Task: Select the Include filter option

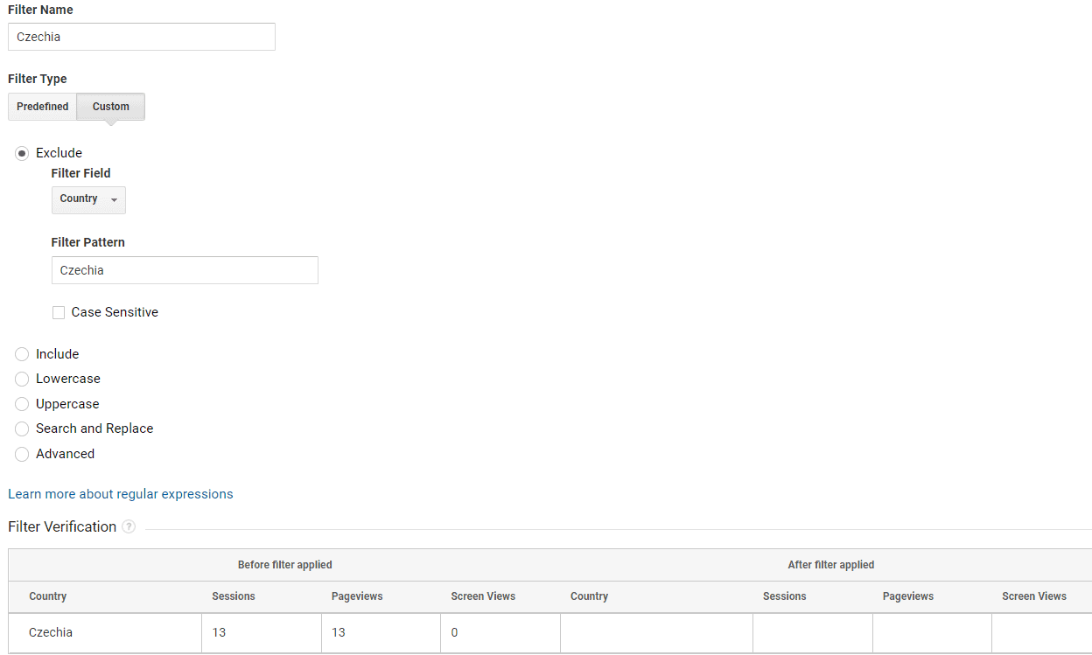Action: pos(22,354)
